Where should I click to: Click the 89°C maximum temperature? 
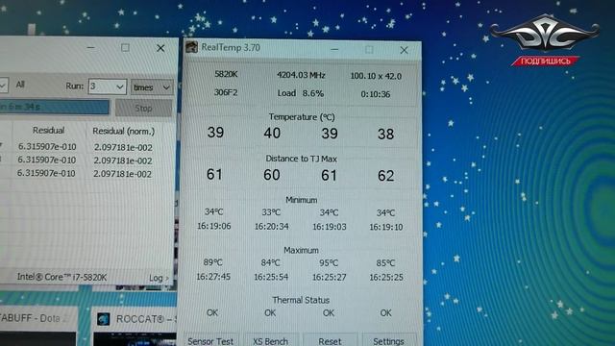click(x=213, y=262)
